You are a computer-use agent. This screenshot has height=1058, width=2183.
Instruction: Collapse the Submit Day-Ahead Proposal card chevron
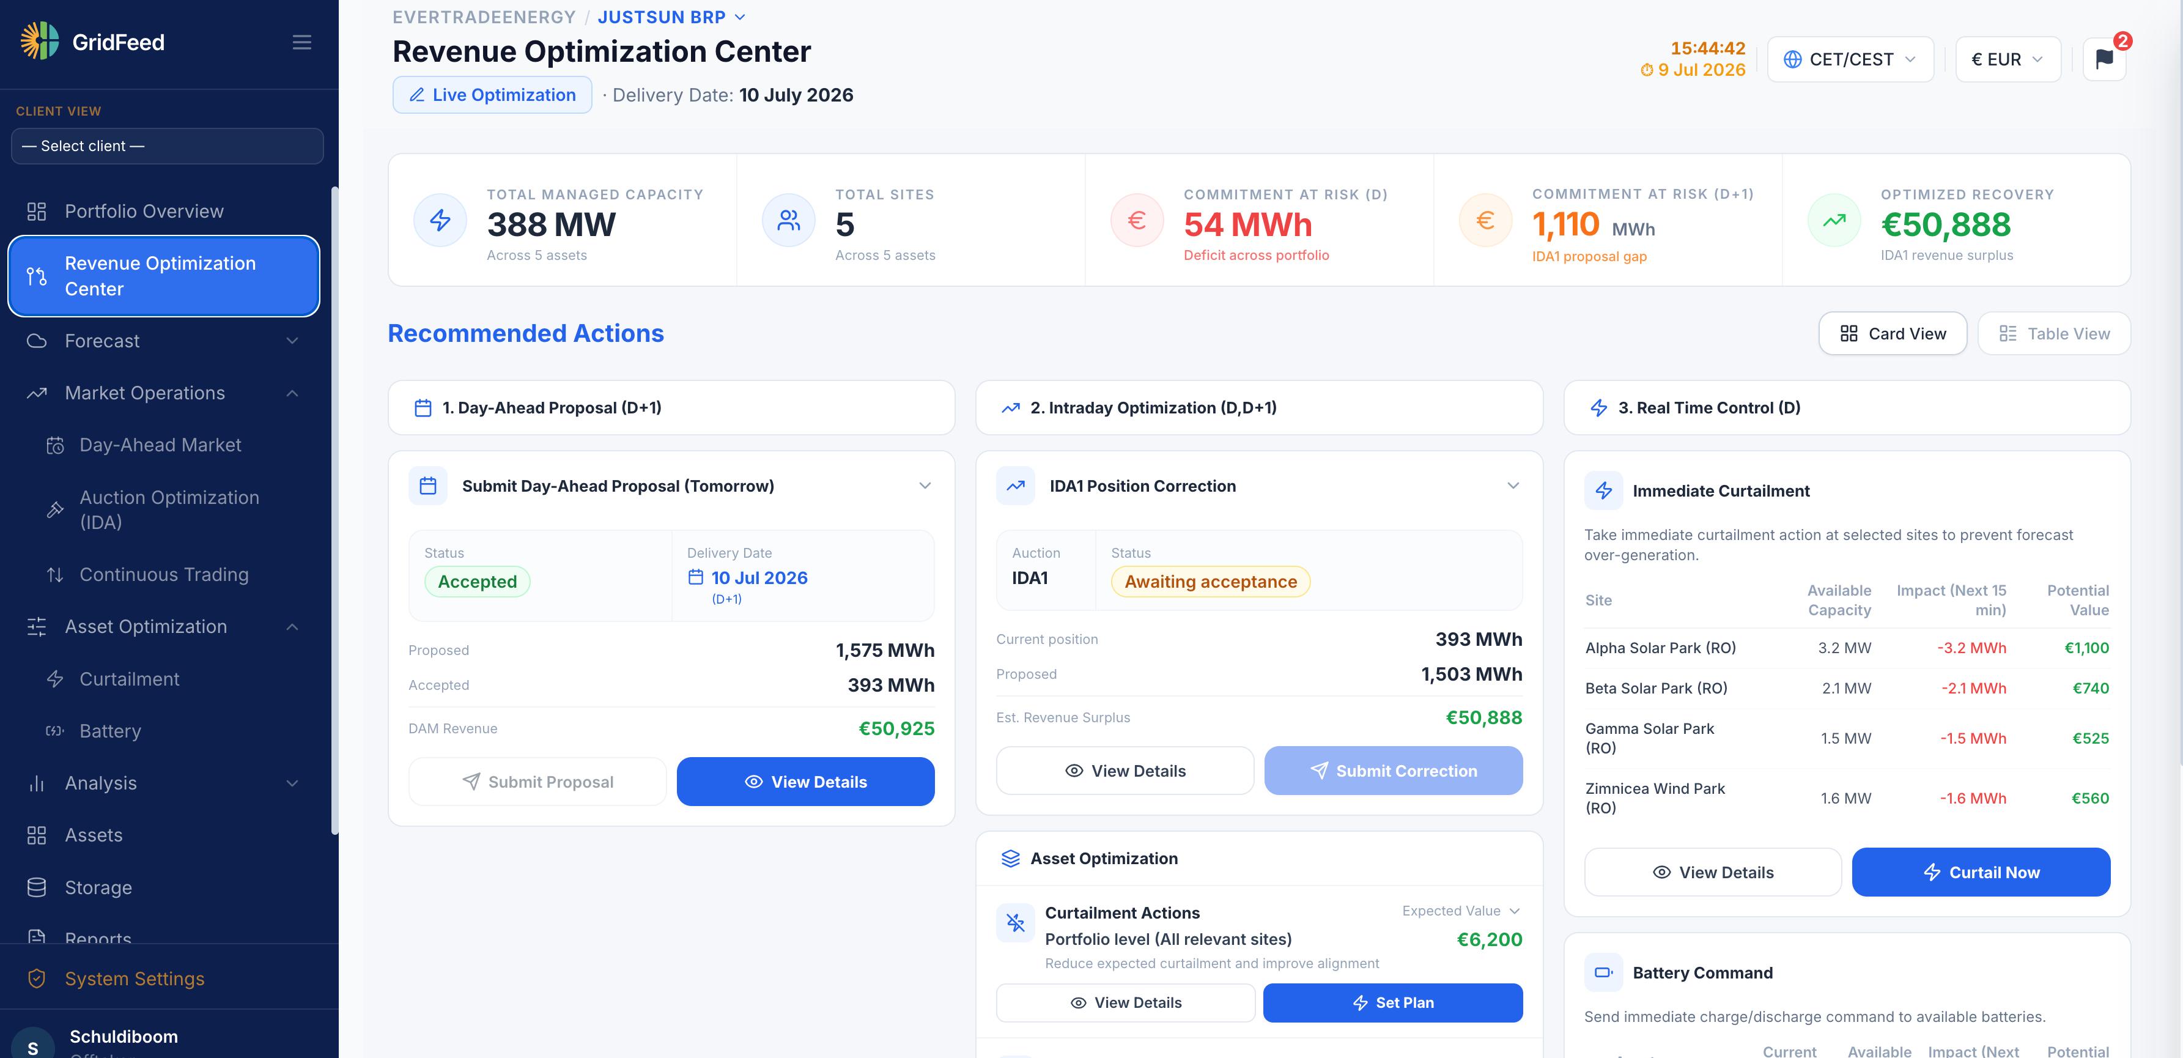coord(925,486)
